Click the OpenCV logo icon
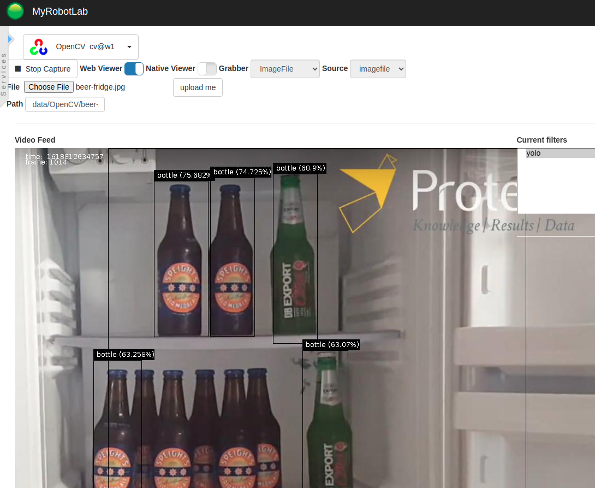The width and height of the screenshot is (595, 488). click(39, 46)
